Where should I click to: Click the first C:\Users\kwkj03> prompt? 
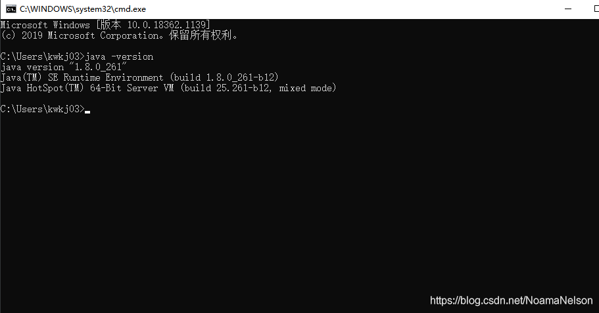click(42, 57)
